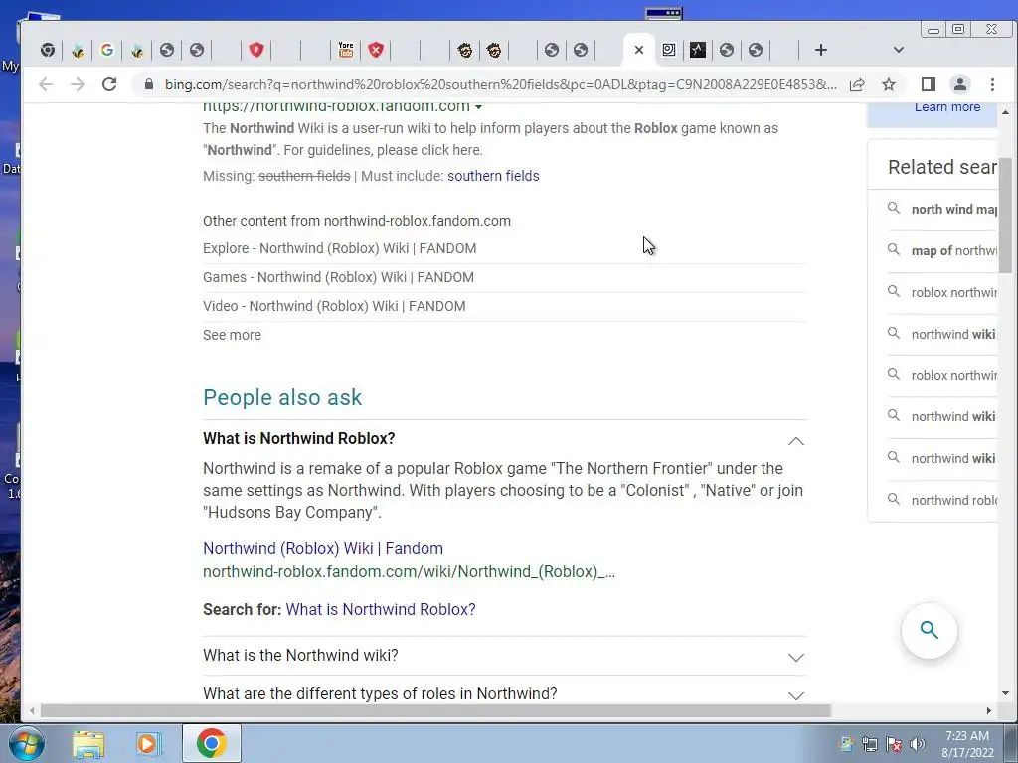The height and width of the screenshot is (763, 1018).
Task: Switch to the tab with the Chrome icon
Action: pos(48,50)
